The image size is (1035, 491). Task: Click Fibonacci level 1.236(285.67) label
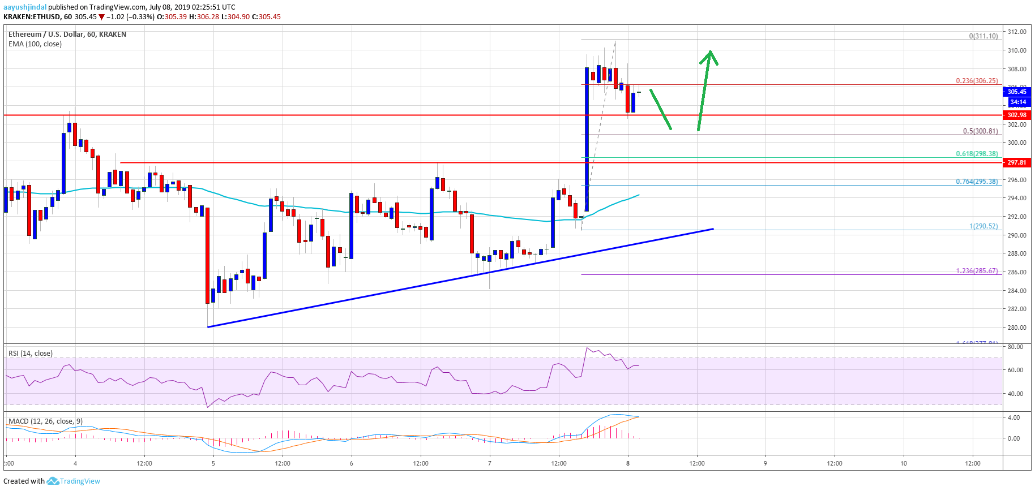point(977,271)
